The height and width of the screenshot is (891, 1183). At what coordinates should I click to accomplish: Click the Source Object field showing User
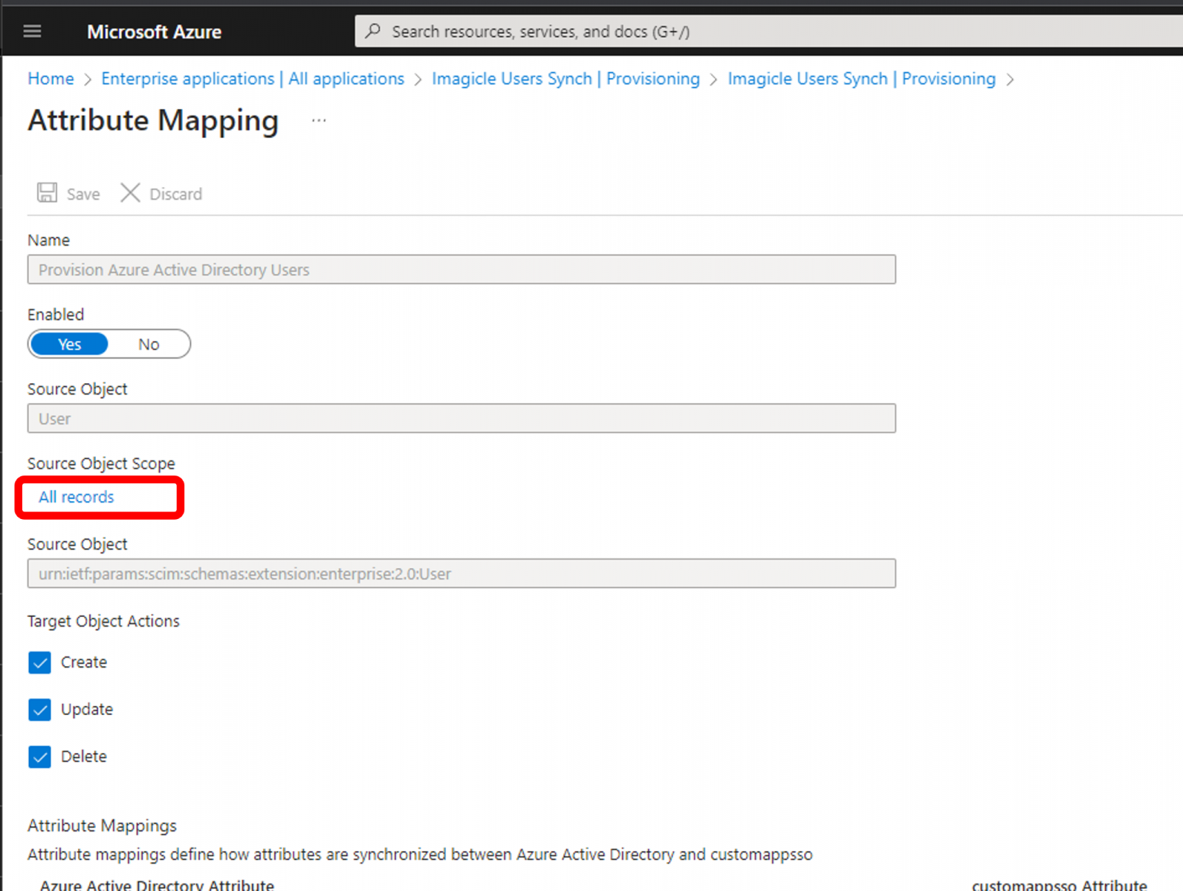[x=461, y=419]
